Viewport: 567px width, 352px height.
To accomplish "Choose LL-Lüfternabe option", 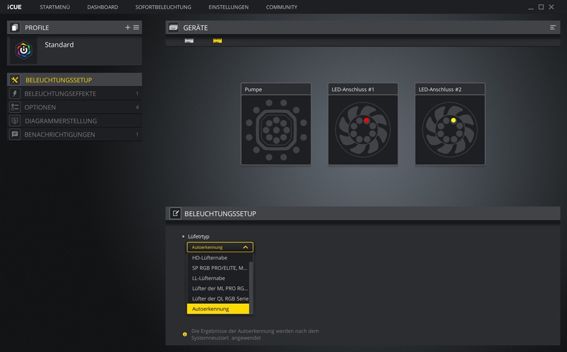I will coord(218,278).
